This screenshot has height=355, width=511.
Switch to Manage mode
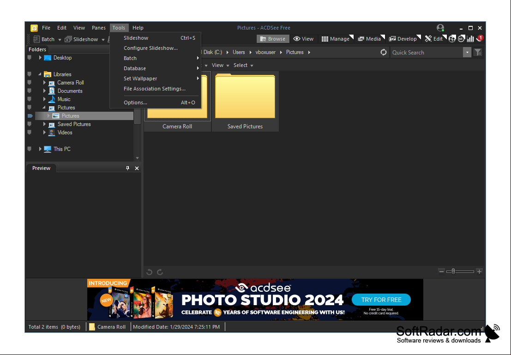coord(336,39)
